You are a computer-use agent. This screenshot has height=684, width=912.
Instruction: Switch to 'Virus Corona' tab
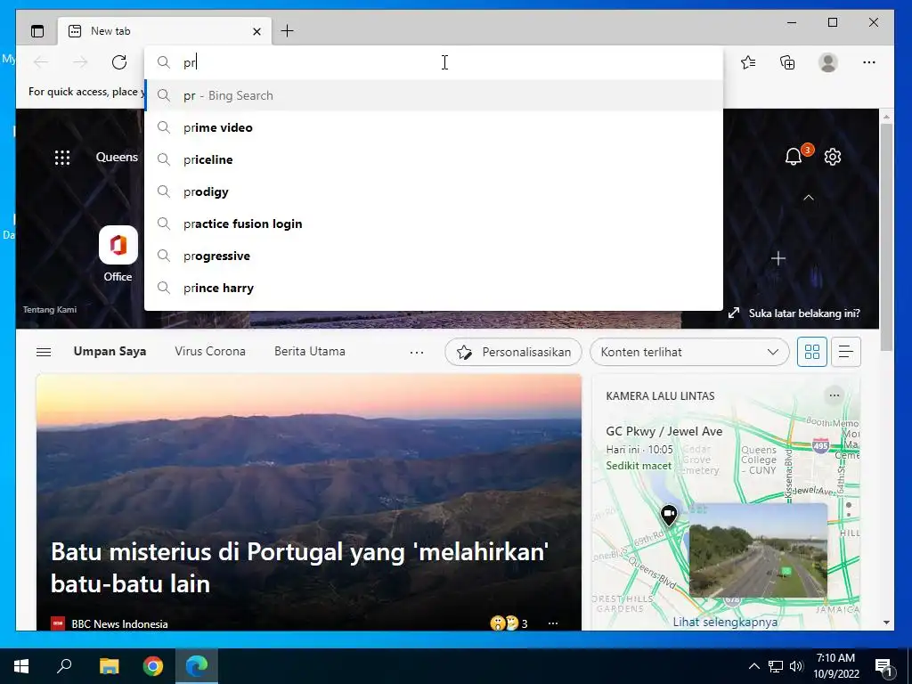[x=210, y=351]
